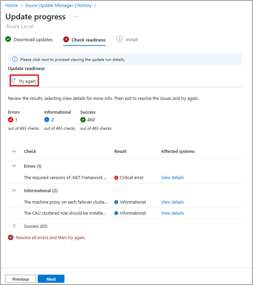253x285 pixels.
Task: Click info icon in the blue banner
Action: point(14,59)
